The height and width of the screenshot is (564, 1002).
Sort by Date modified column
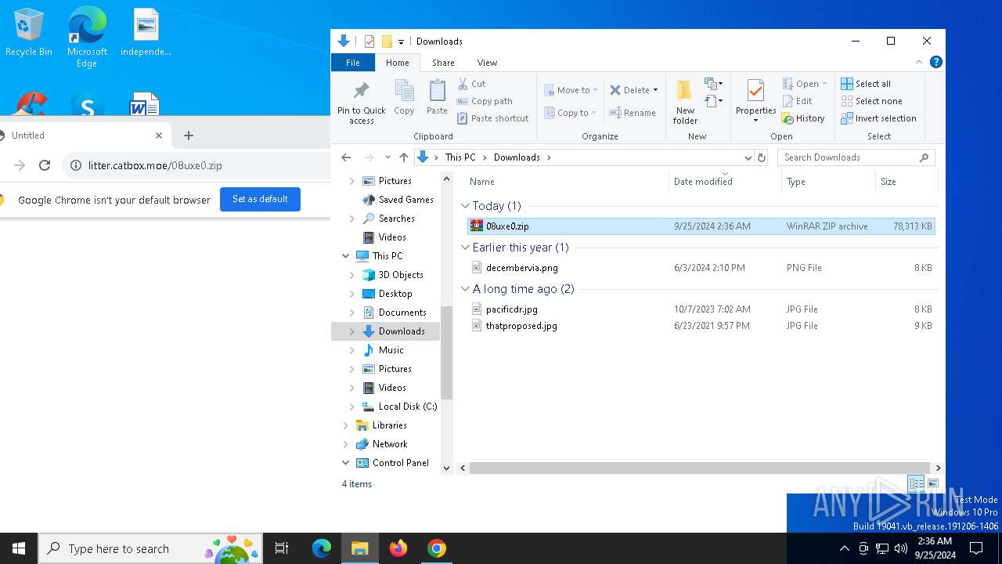[x=725, y=182]
